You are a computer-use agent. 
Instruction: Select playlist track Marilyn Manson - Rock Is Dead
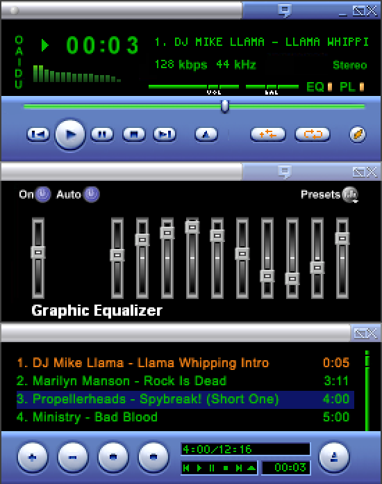pos(185,380)
